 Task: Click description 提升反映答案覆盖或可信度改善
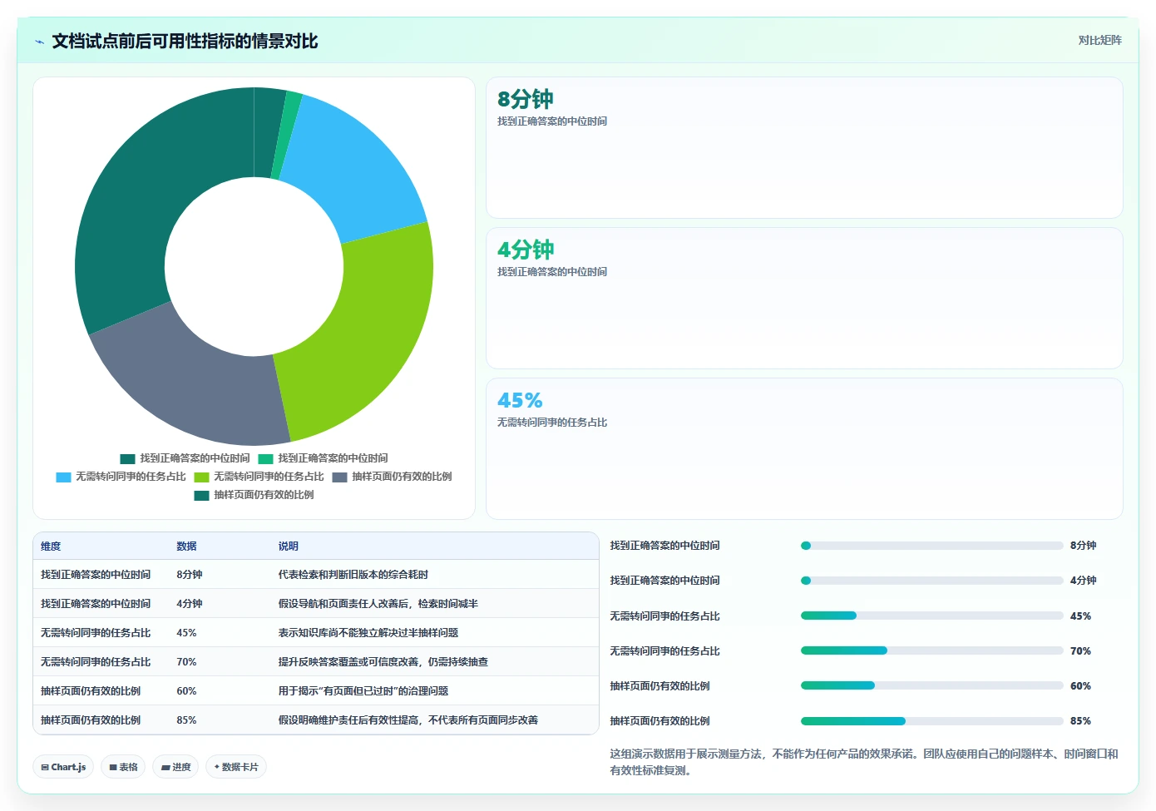(x=383, y=662)
